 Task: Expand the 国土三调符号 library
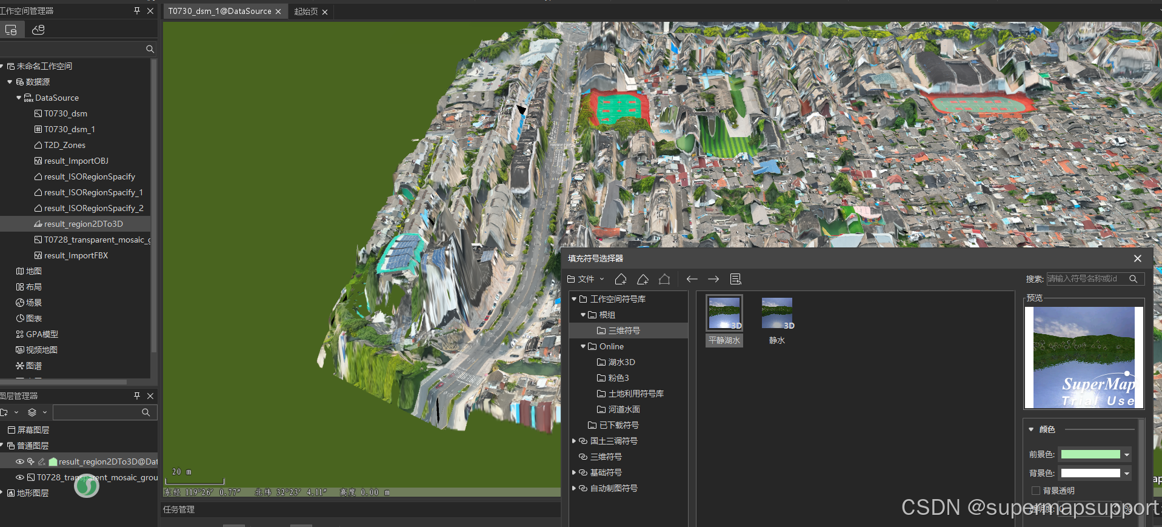click(x=574, y=441)
